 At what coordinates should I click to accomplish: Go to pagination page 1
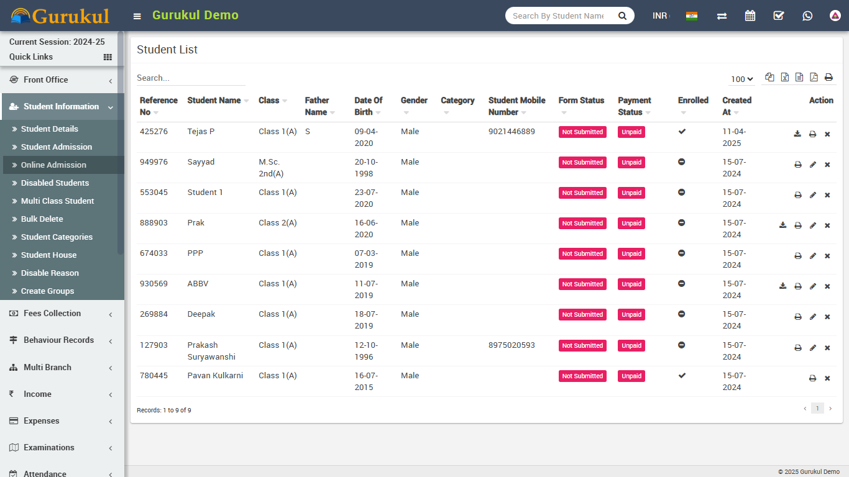point(817,408)
